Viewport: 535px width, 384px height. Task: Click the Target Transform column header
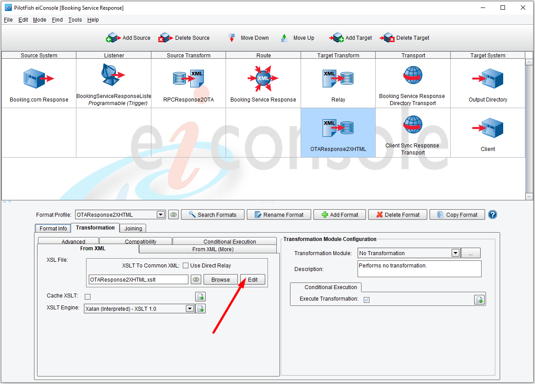338,55
